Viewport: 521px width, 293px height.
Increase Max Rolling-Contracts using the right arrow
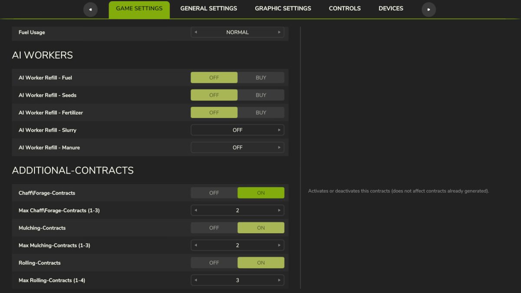click(279, 280)
